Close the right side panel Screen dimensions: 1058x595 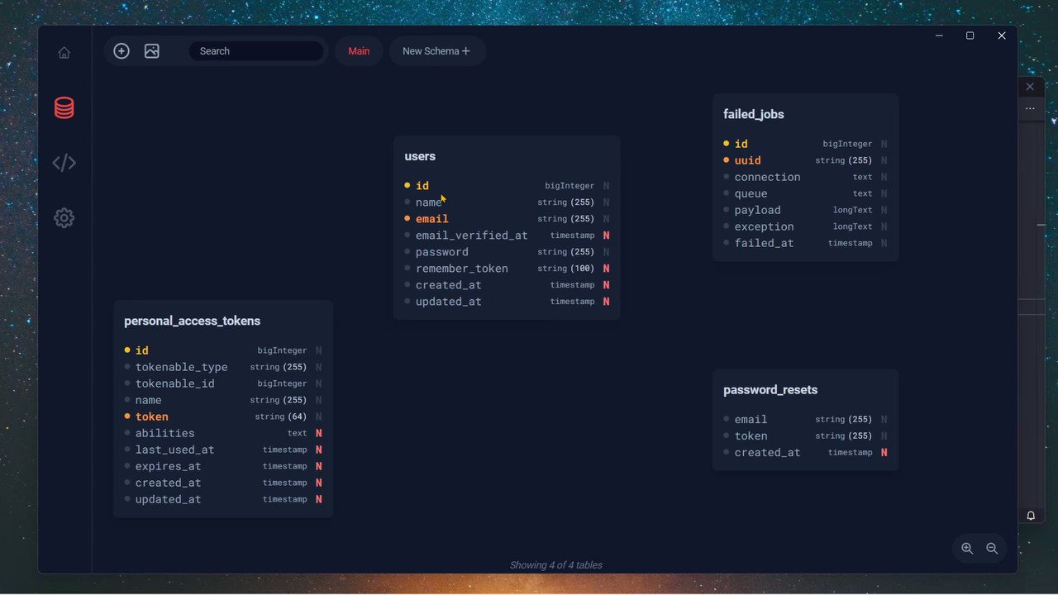1030,86
